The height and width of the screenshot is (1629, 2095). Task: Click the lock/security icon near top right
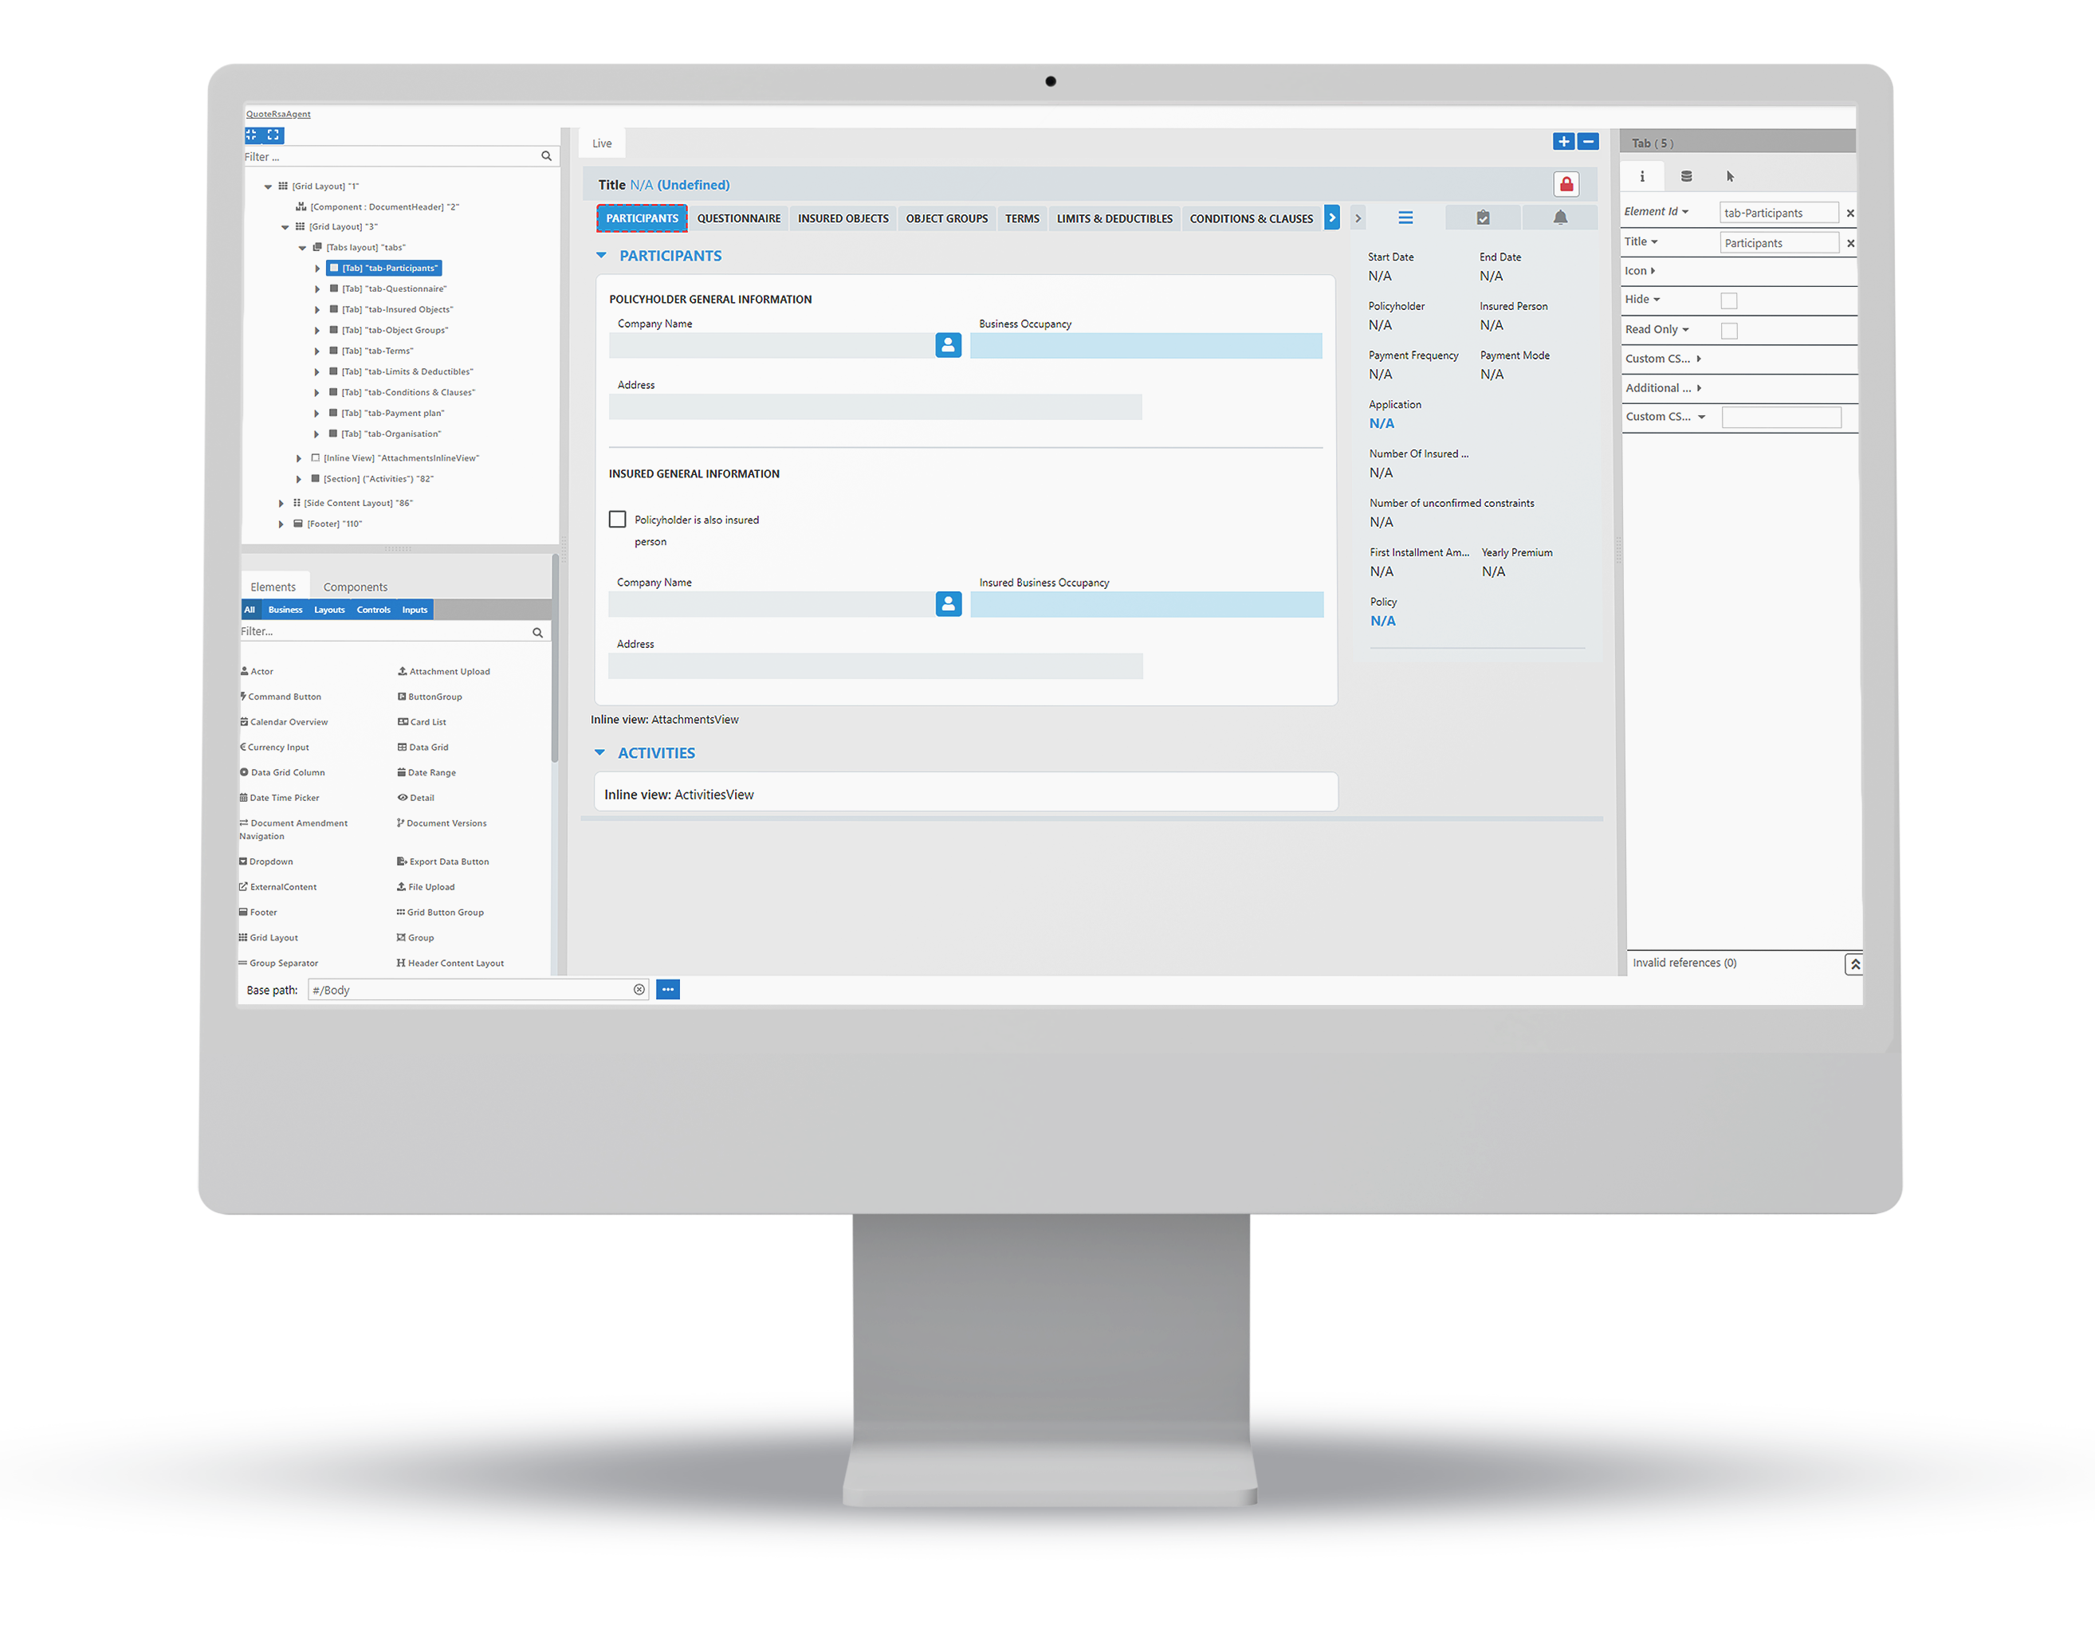(1568, 182)
